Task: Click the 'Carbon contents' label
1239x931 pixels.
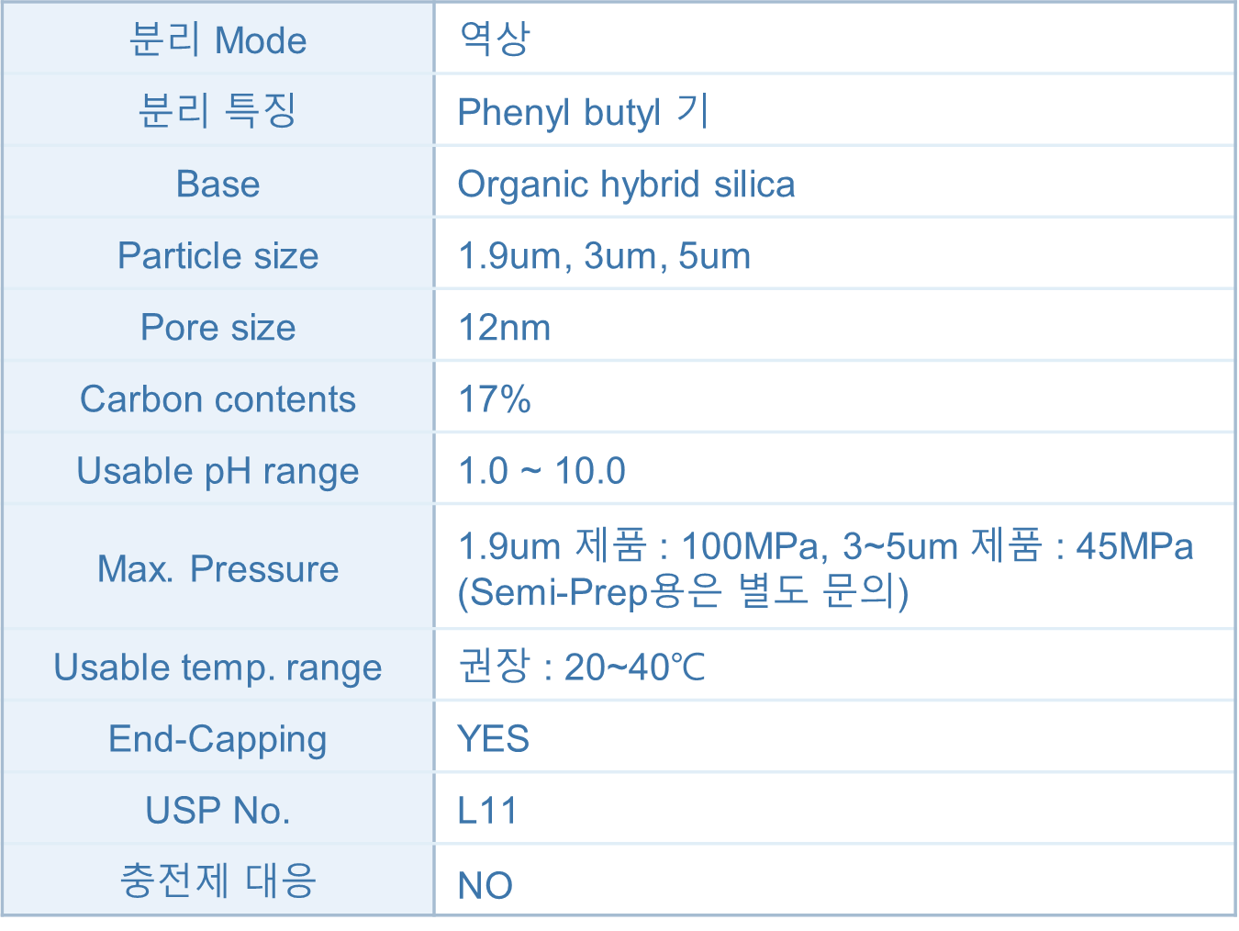Action: (x=218, y=398)
